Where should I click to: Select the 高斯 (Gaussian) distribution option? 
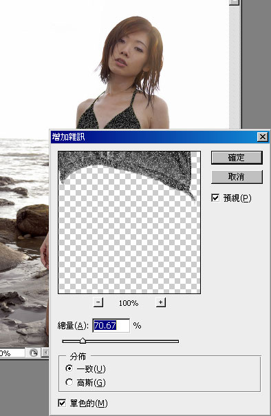pyautogui.click(x=69, y=382)
